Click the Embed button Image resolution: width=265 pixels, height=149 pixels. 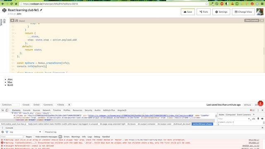coord(36,105)
